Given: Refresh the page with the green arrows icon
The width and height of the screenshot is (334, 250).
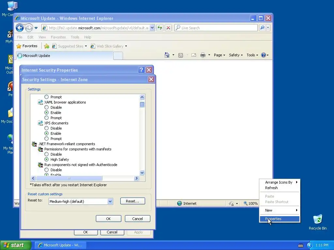Looking at the screenshot, I should (160, 28).
